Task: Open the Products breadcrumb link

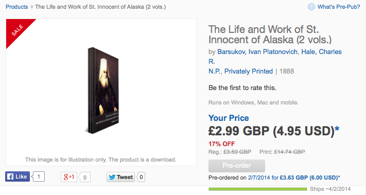Action: (17, 7)
